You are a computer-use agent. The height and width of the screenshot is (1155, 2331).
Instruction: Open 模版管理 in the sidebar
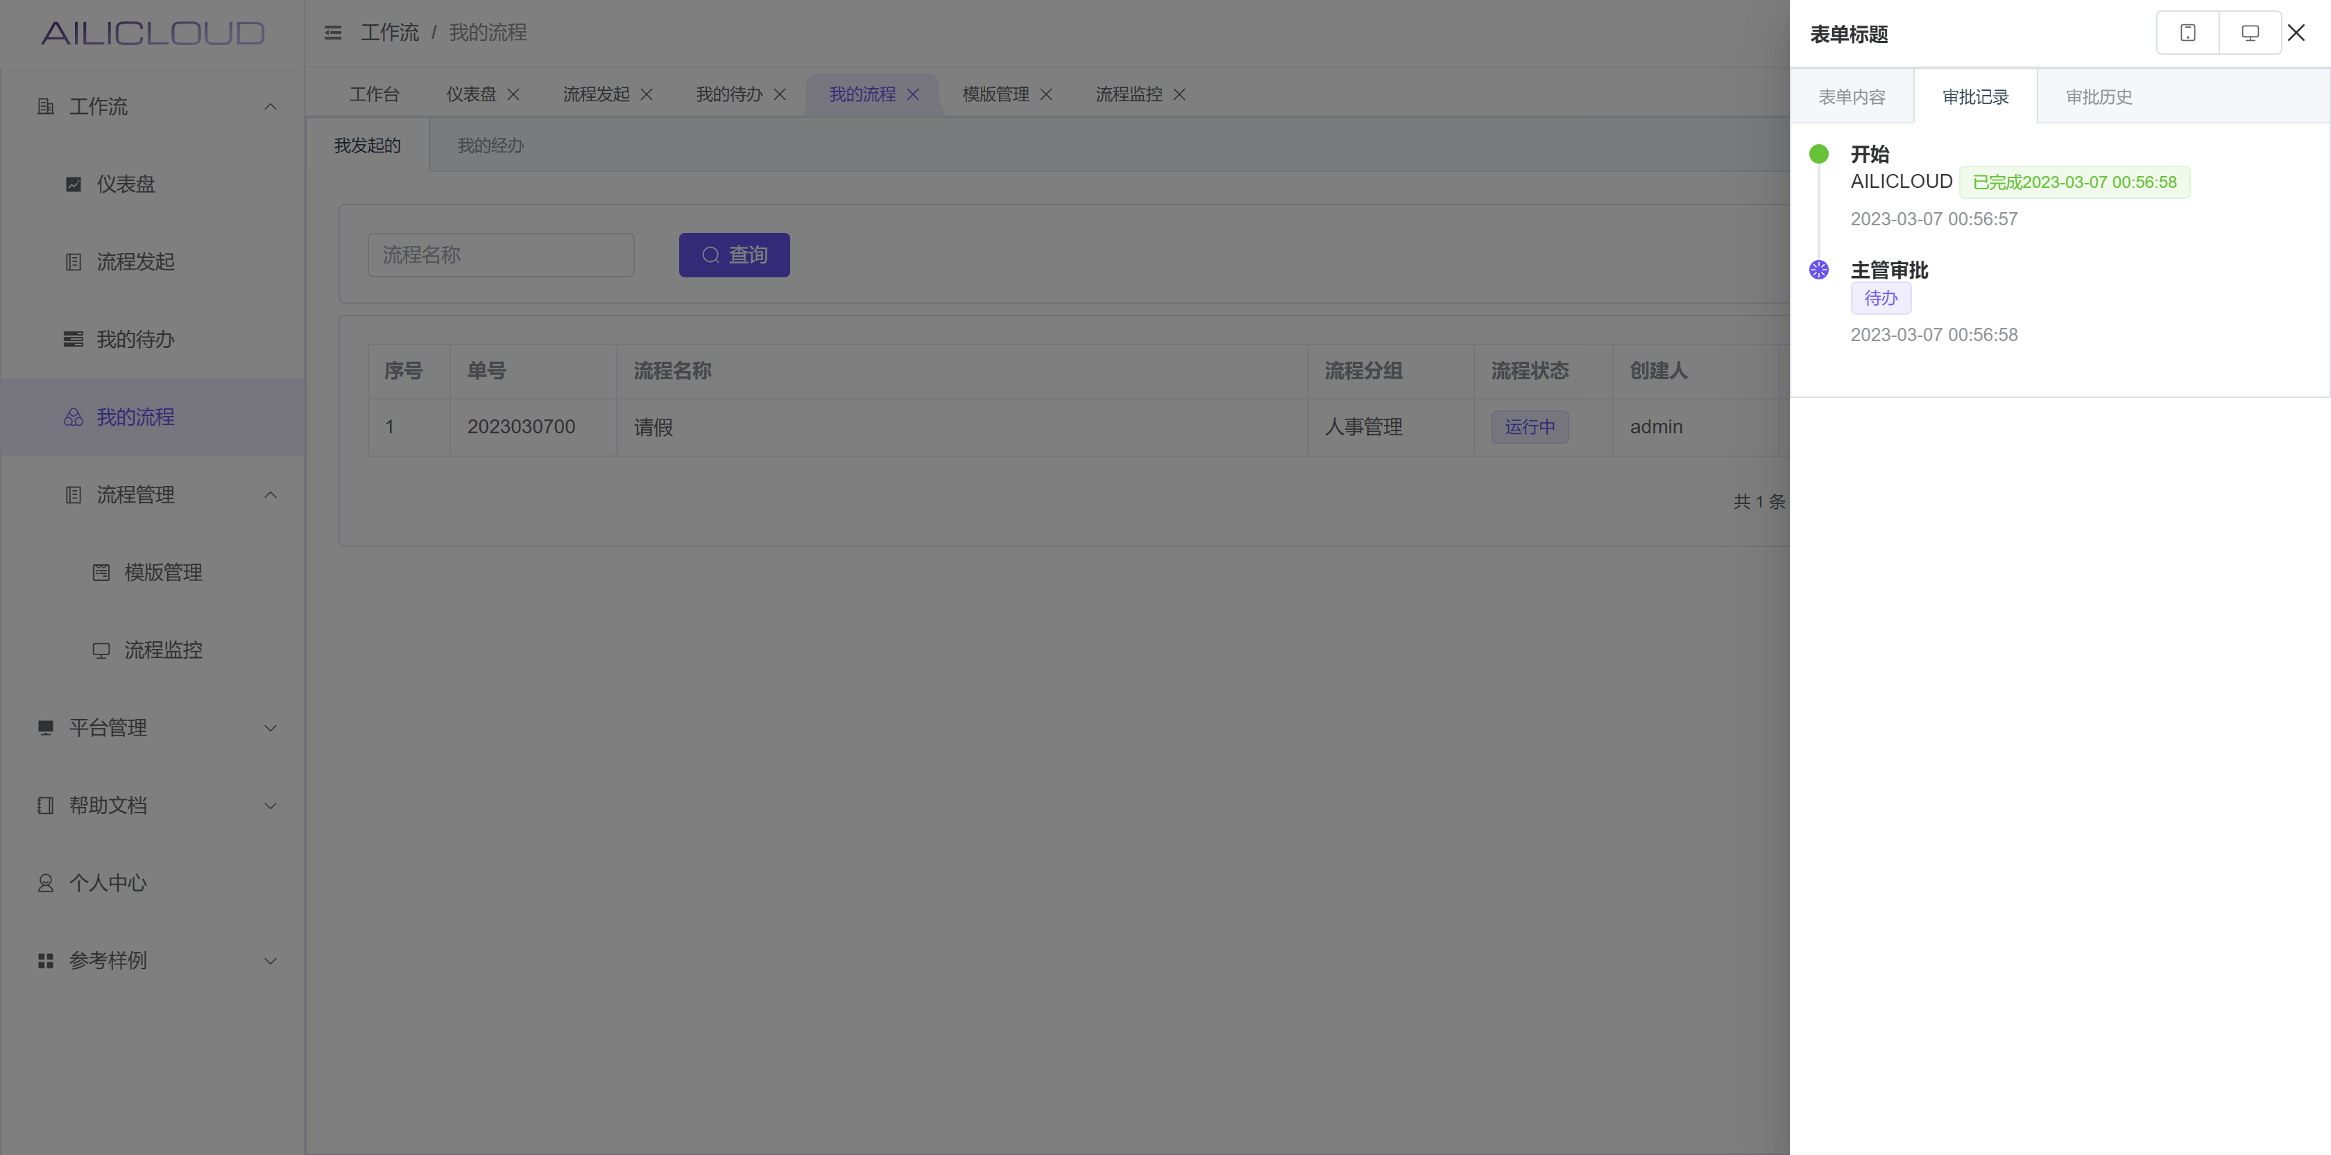tap(153, 573)
